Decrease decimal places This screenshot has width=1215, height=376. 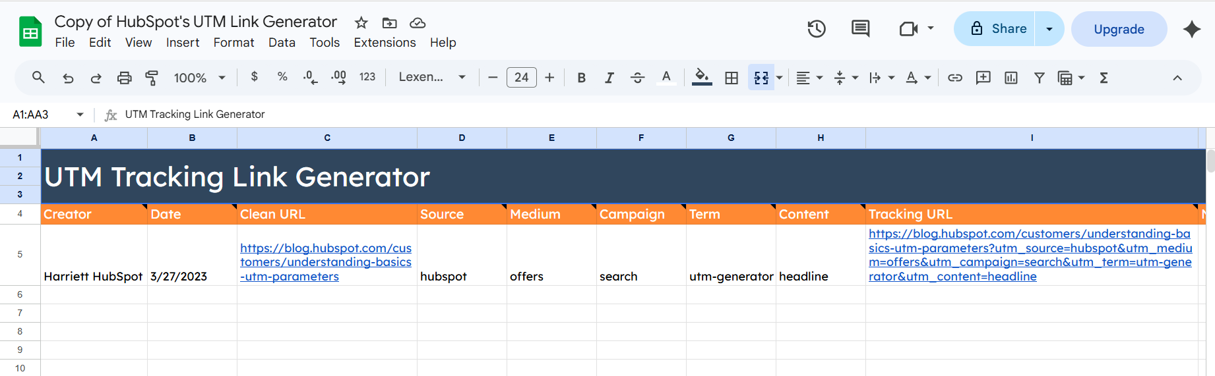point(310,78)
